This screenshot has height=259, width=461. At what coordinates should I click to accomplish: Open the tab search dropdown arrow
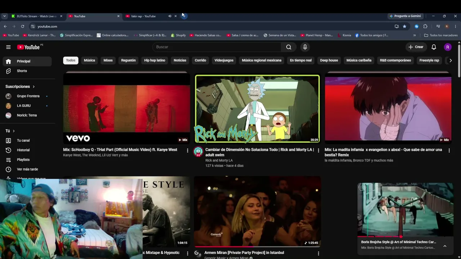pyautogui.click(x=4, y=16)
